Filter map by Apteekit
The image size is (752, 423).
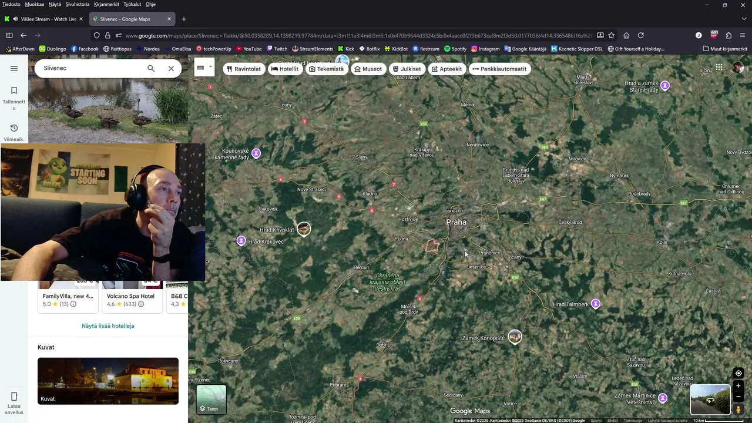pyautogui.click(x=447, y=69)
